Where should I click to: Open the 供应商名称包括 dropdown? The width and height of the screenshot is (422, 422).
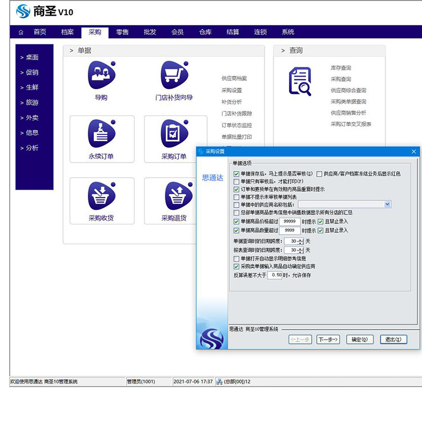tap(387, 204)
